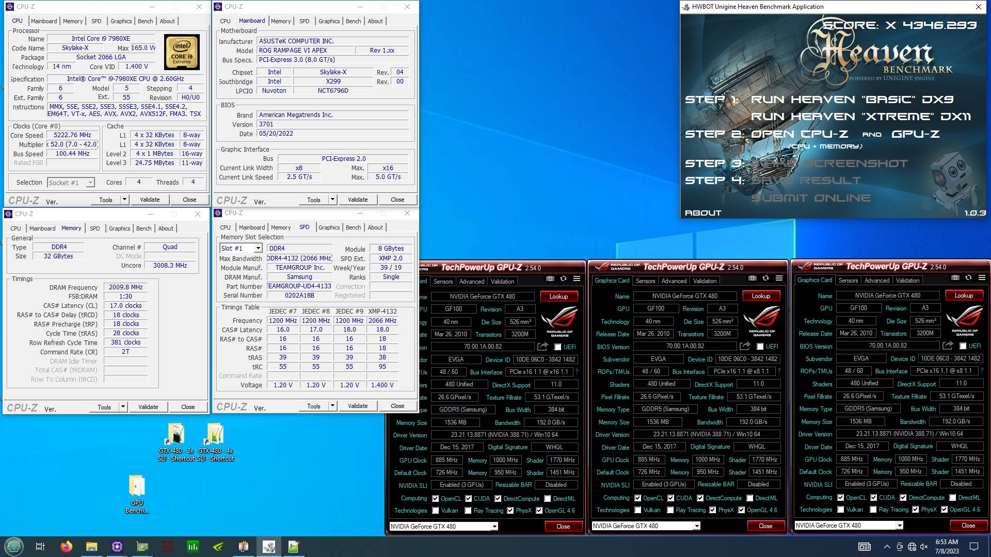Click Validate button in CPU-Z Memory window
991x557 pixels.
coord(148,407)
